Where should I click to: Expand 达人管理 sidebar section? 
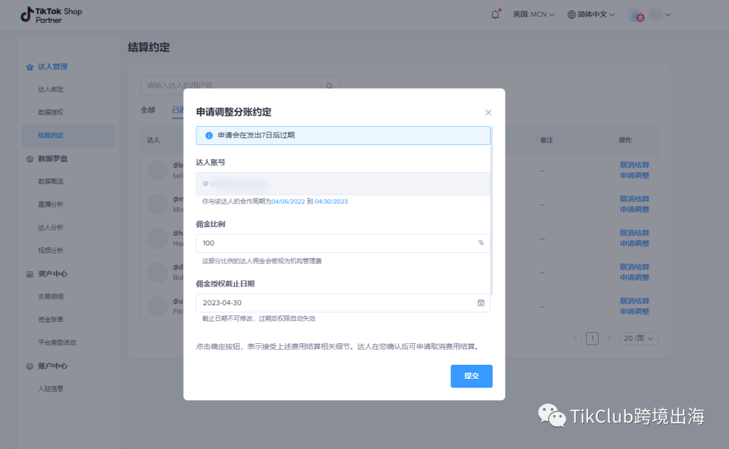[x=53, y=66]
